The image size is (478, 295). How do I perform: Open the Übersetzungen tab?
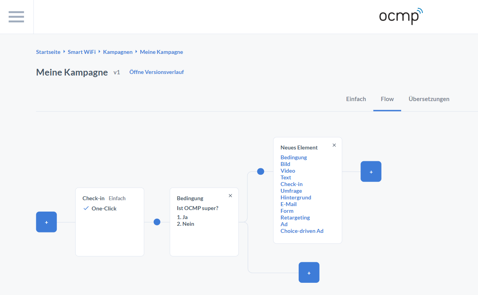click(x=429, y=99)
